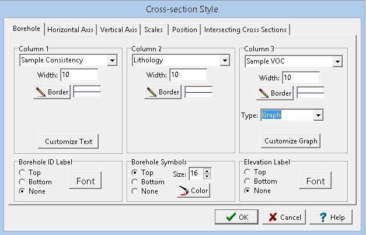Click the Customize Text button

pos(68,141)
